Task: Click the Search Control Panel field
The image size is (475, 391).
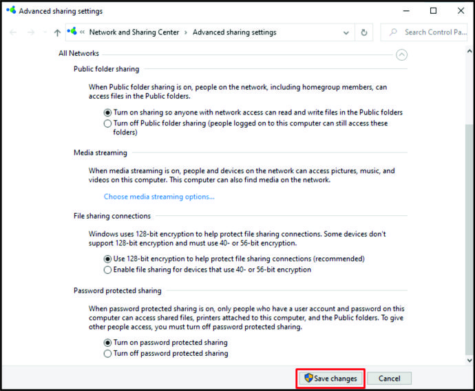Action: [x=424, y=32]
